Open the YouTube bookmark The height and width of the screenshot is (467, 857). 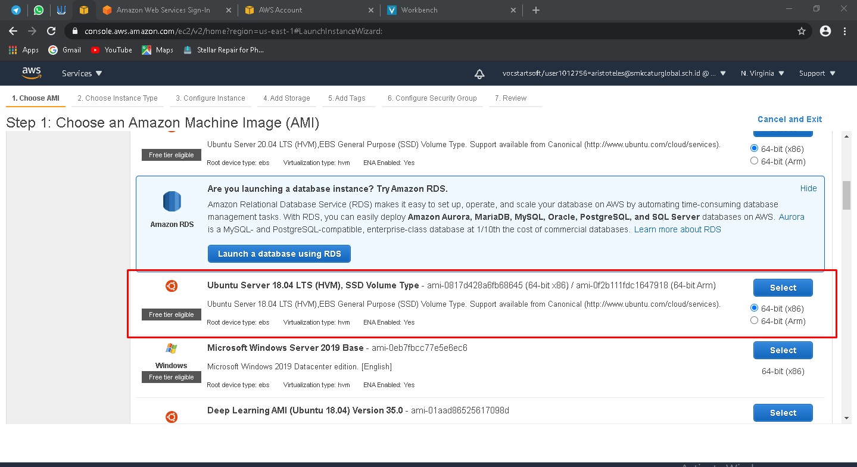point(111,50)
